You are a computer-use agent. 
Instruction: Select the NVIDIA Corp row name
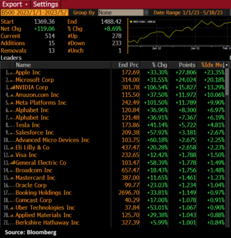(32, 87)
